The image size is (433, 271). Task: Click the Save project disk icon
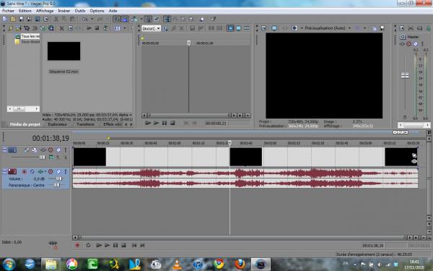(x=21, y=19)
